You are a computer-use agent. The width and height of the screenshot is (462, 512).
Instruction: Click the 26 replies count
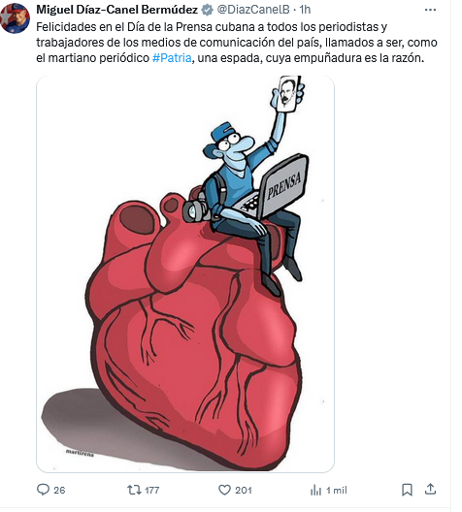[x=59, y=490]
